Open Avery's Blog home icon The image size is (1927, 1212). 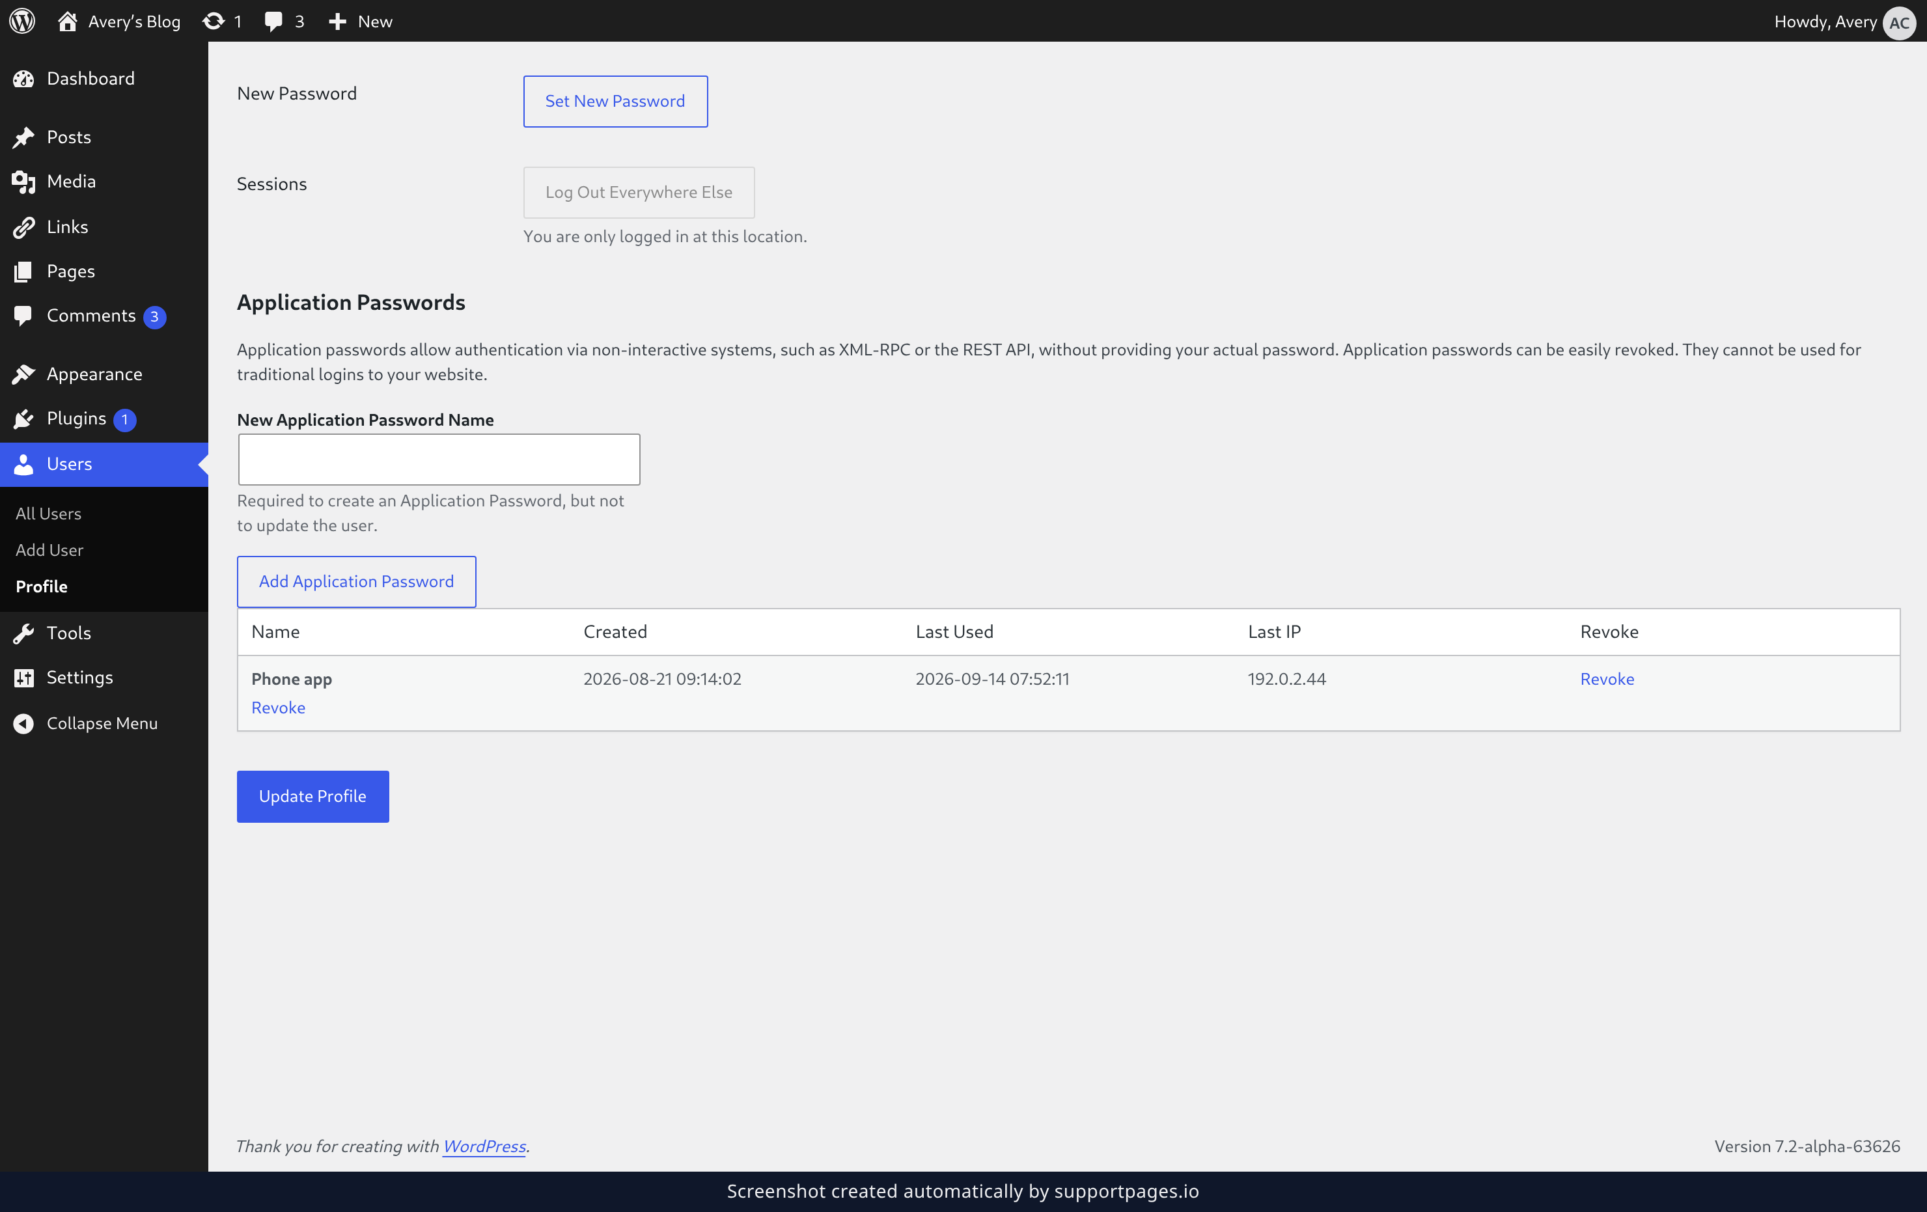pyautogui.click(x=67, y=21)
